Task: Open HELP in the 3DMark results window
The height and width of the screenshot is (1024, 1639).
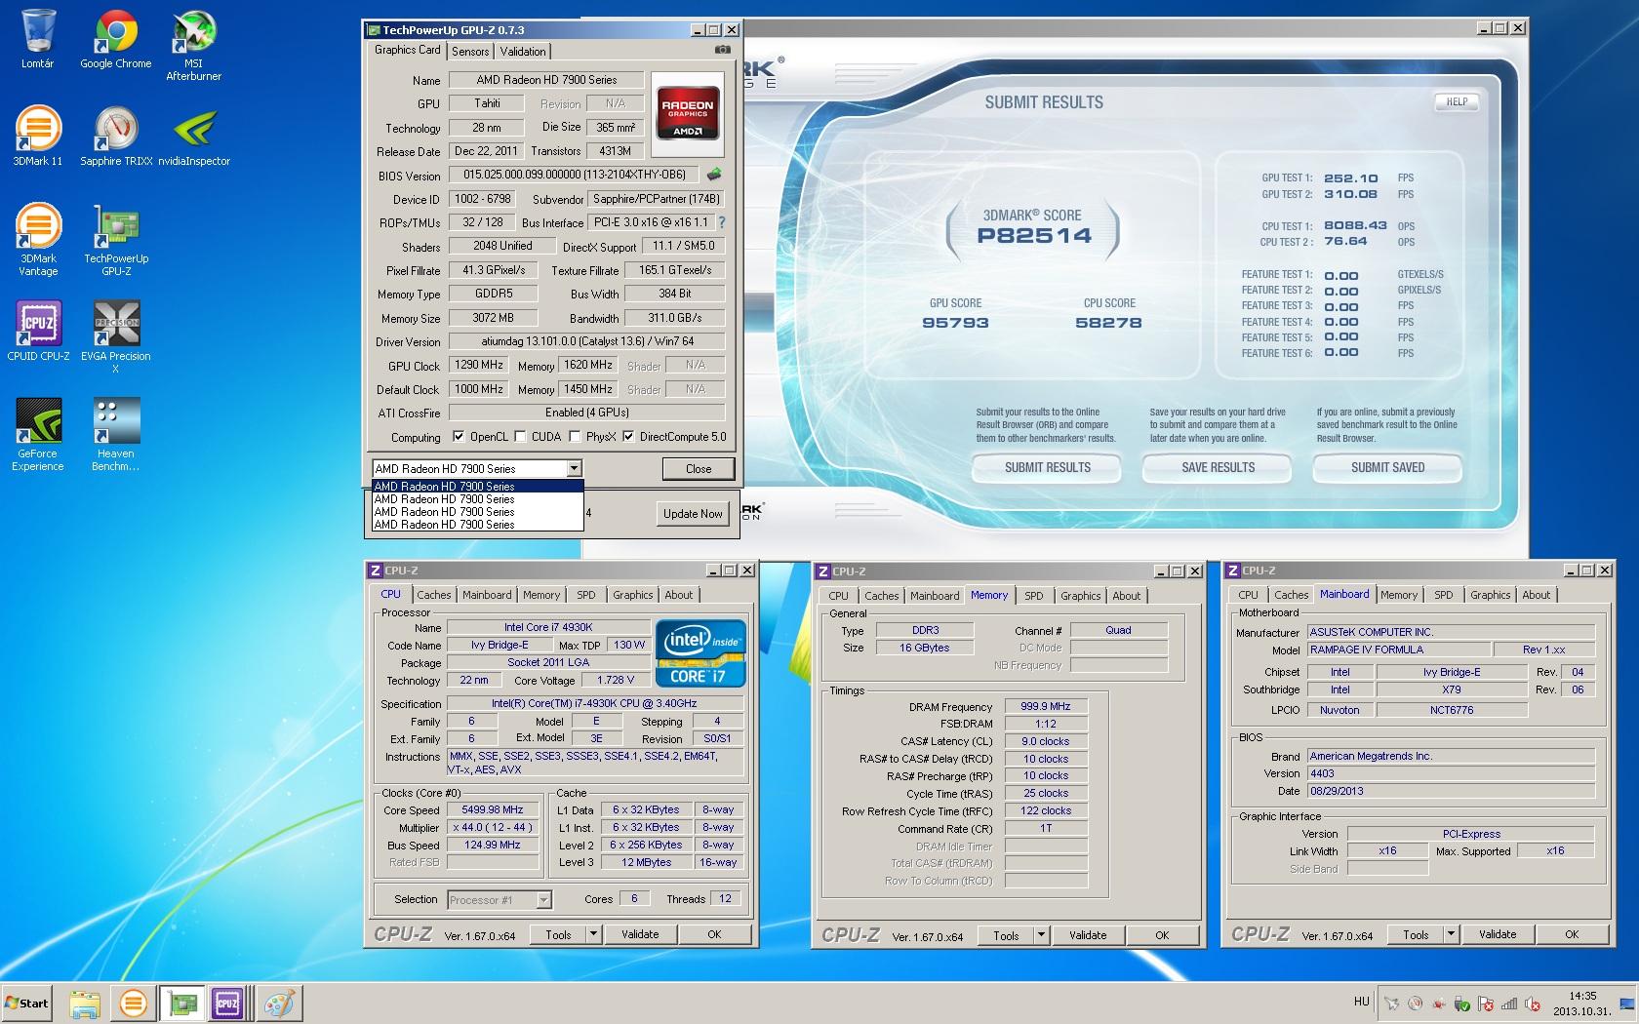Action: (x=1457, y=101)
